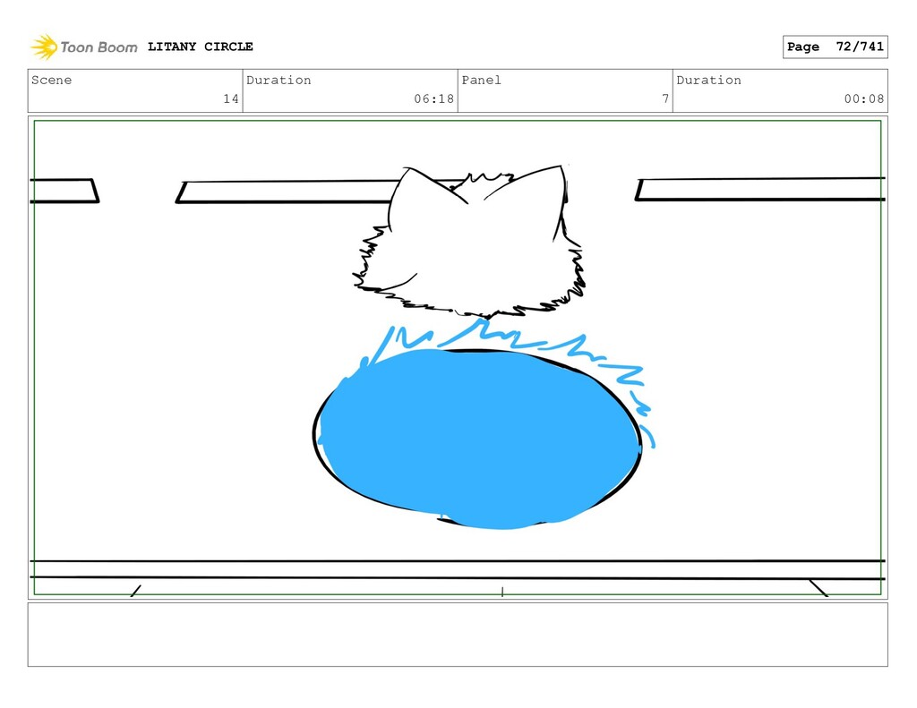Select the LITANY CIRCLE project title
Viewport: 917px width, 708px height.
[200, 47]
